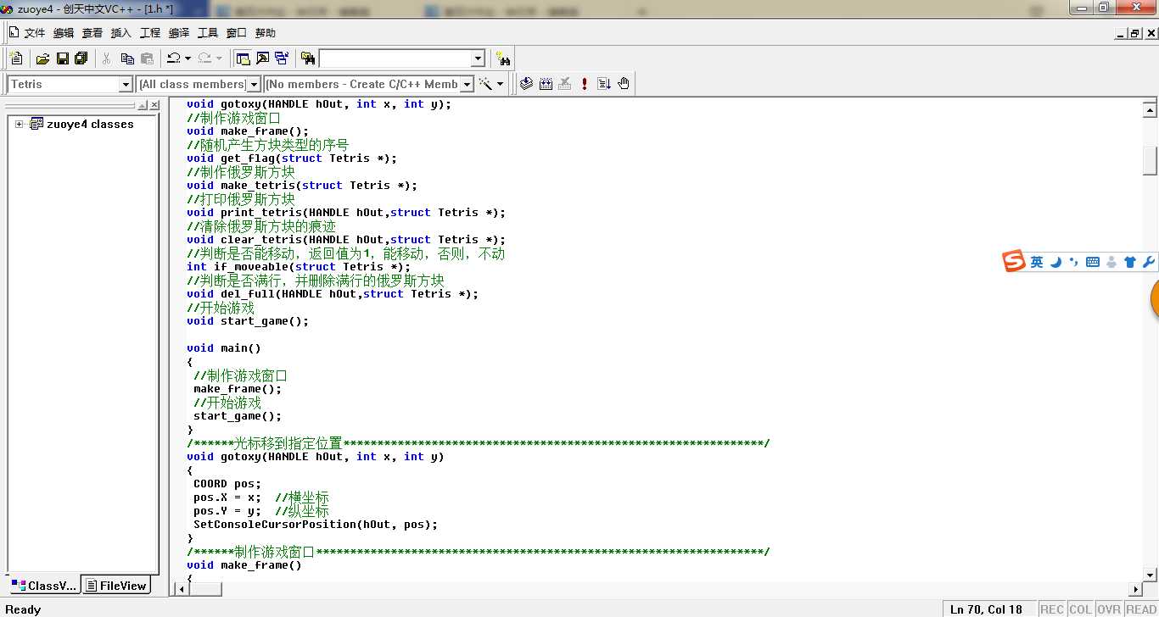Redo the last undone action
The image size is (1159, 617).
[x=204, y=58]
